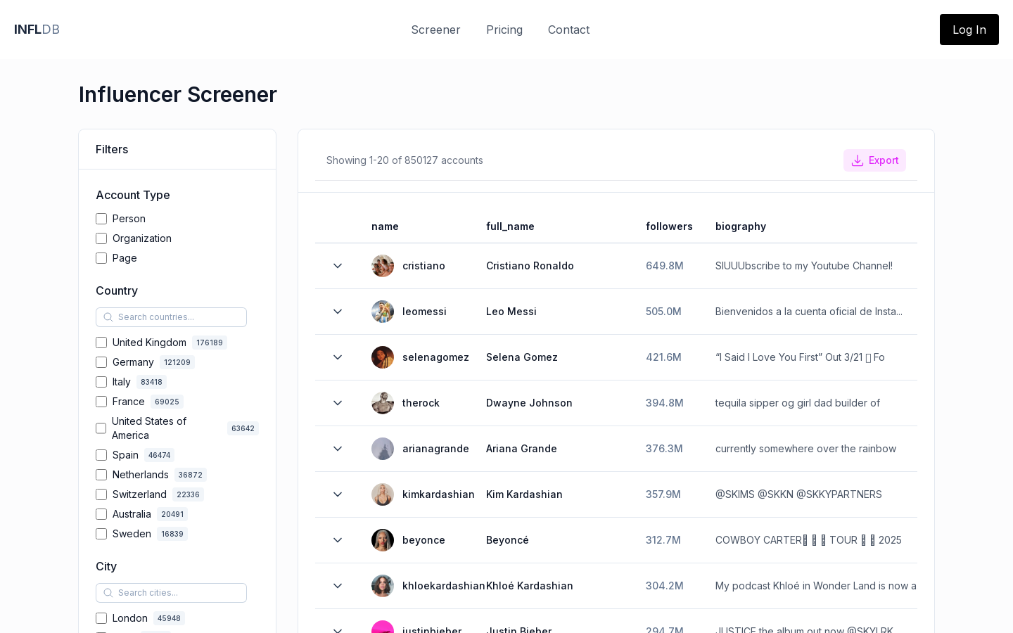Viewport: 1013px width, 633px height.
Task: Expand the arianagrande row chevron
Action: 338,449
